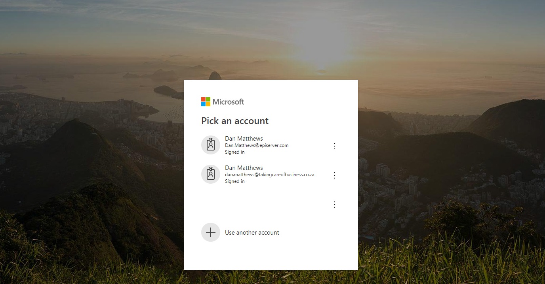Click the Pick an account heading
This screenshot has width=545, height=284.
coord(235,121)
